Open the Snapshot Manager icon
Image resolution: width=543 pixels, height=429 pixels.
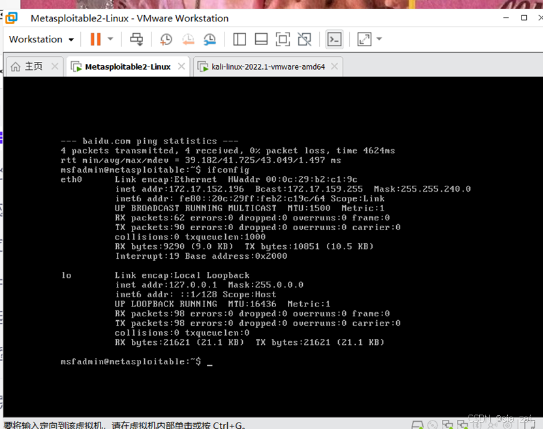[x=209, y=39]
